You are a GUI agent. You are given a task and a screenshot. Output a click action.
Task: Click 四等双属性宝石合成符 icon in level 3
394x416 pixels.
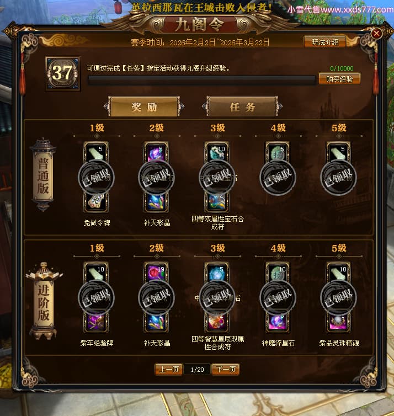(217, 202)
